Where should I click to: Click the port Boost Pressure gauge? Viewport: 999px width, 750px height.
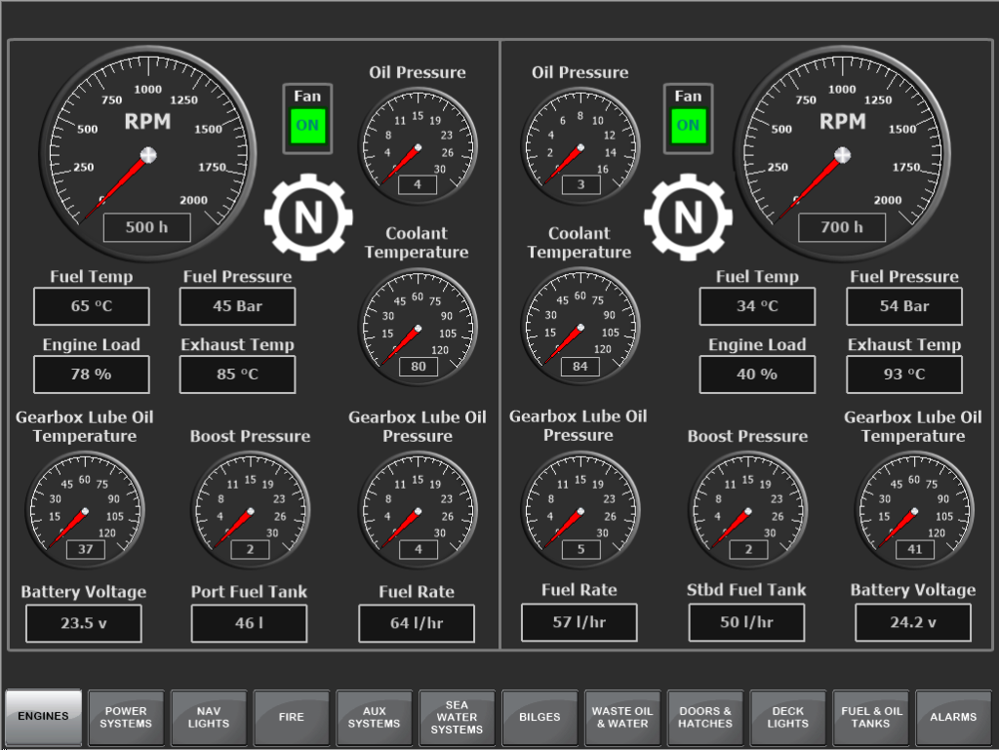pos(251,511)
